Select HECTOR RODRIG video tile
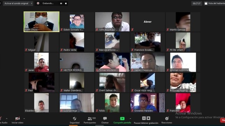 [x=77, y=62]
